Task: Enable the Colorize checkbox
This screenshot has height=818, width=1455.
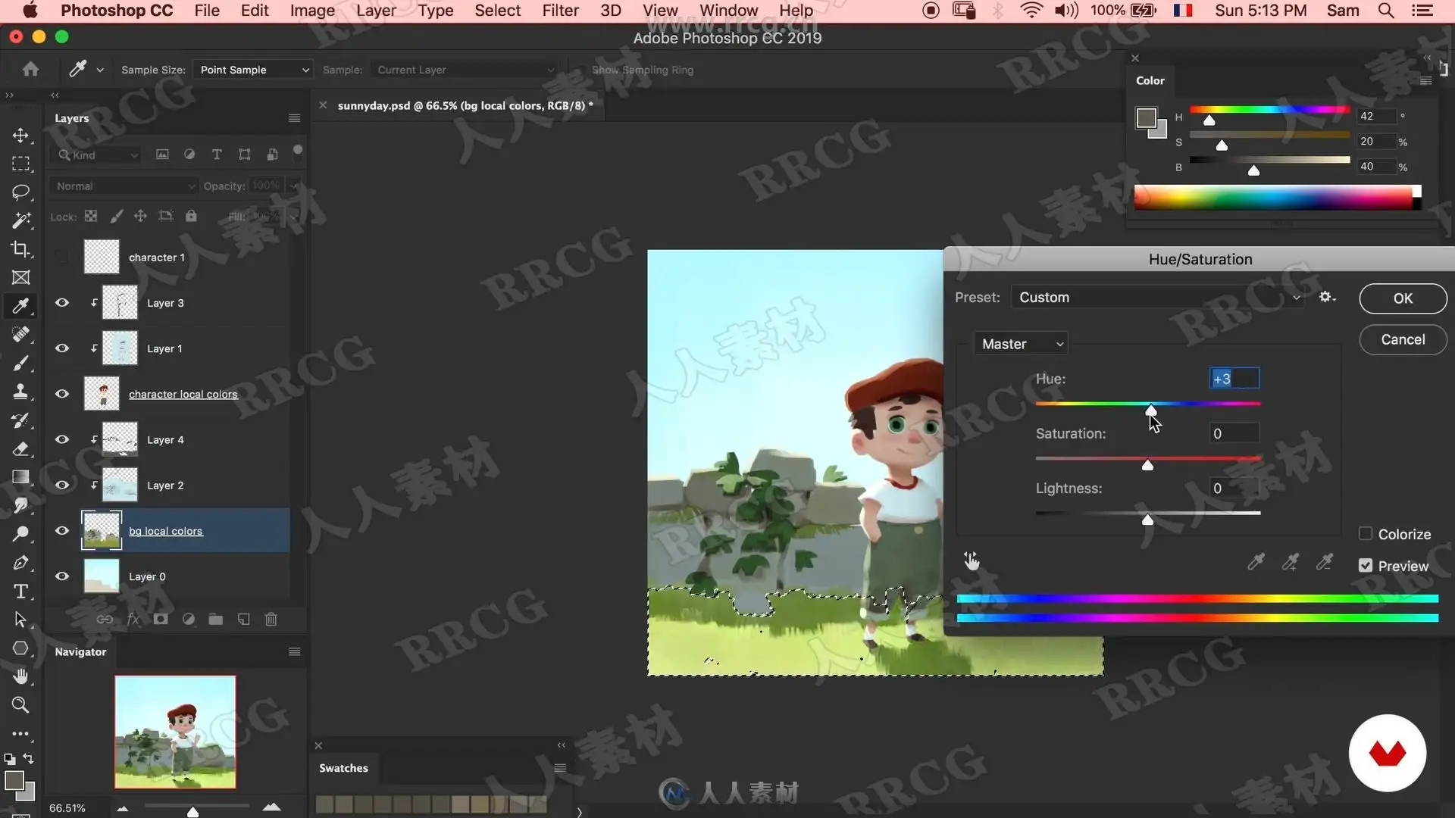Action: pyautogui.click(x=1366, y=534)
